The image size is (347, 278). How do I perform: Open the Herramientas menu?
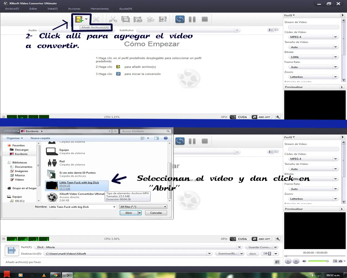(100, 9)
